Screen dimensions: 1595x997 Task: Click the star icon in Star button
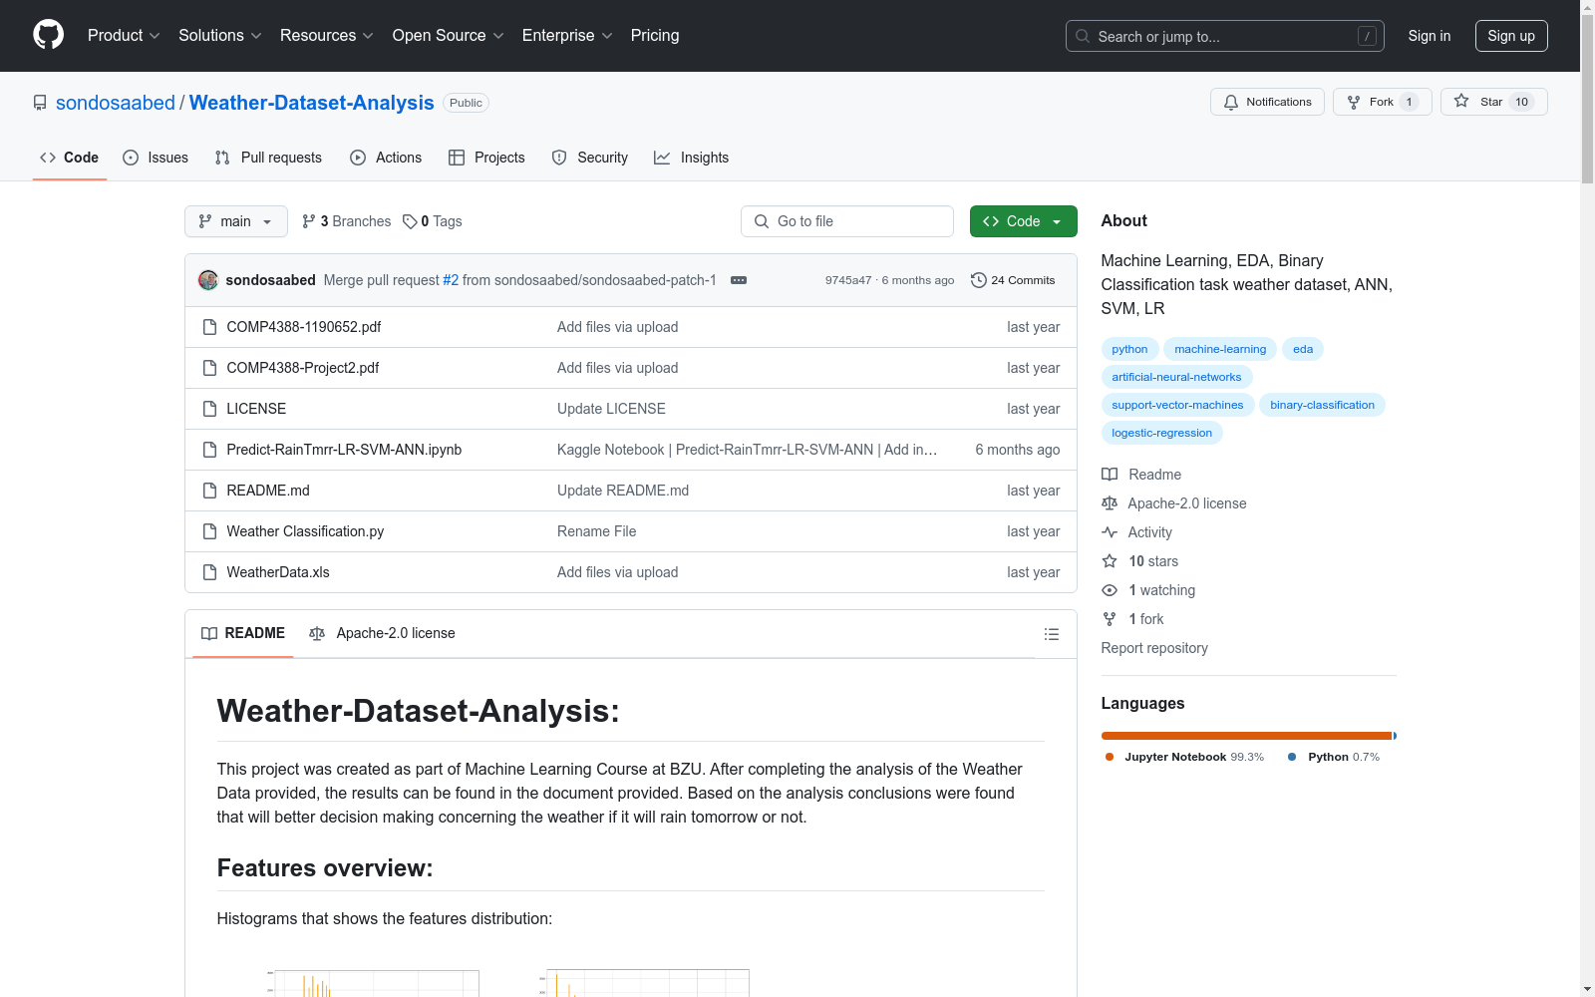1461,101
